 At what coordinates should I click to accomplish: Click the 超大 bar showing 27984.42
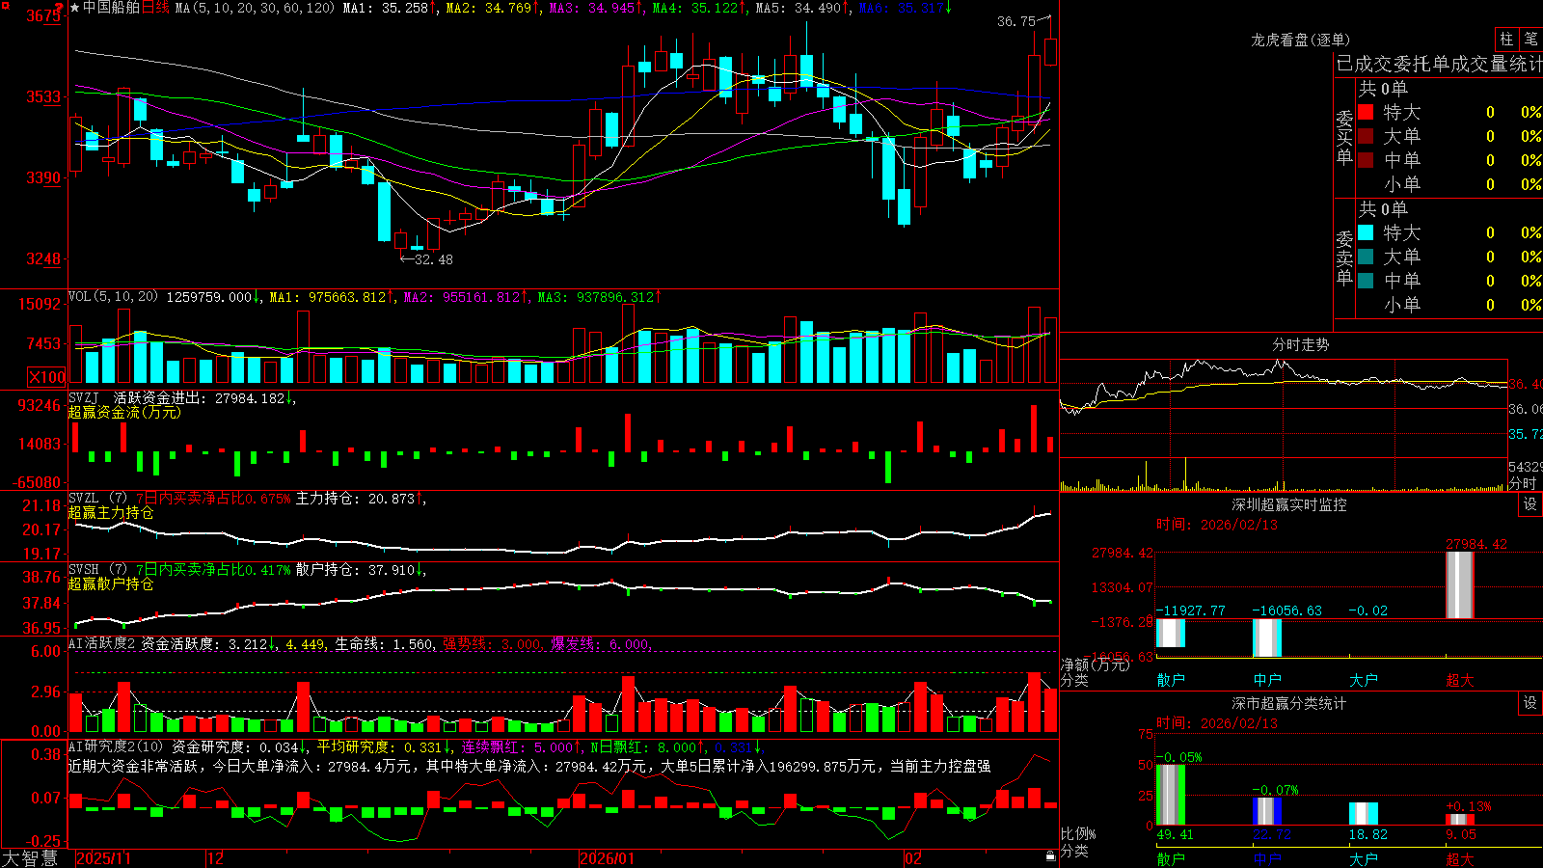click(1460, 584)
